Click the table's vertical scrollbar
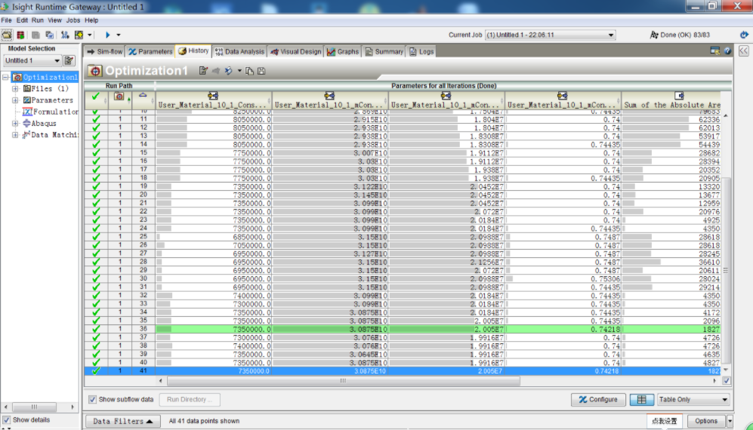Screen dimensions: 753x430 point(726,271)
